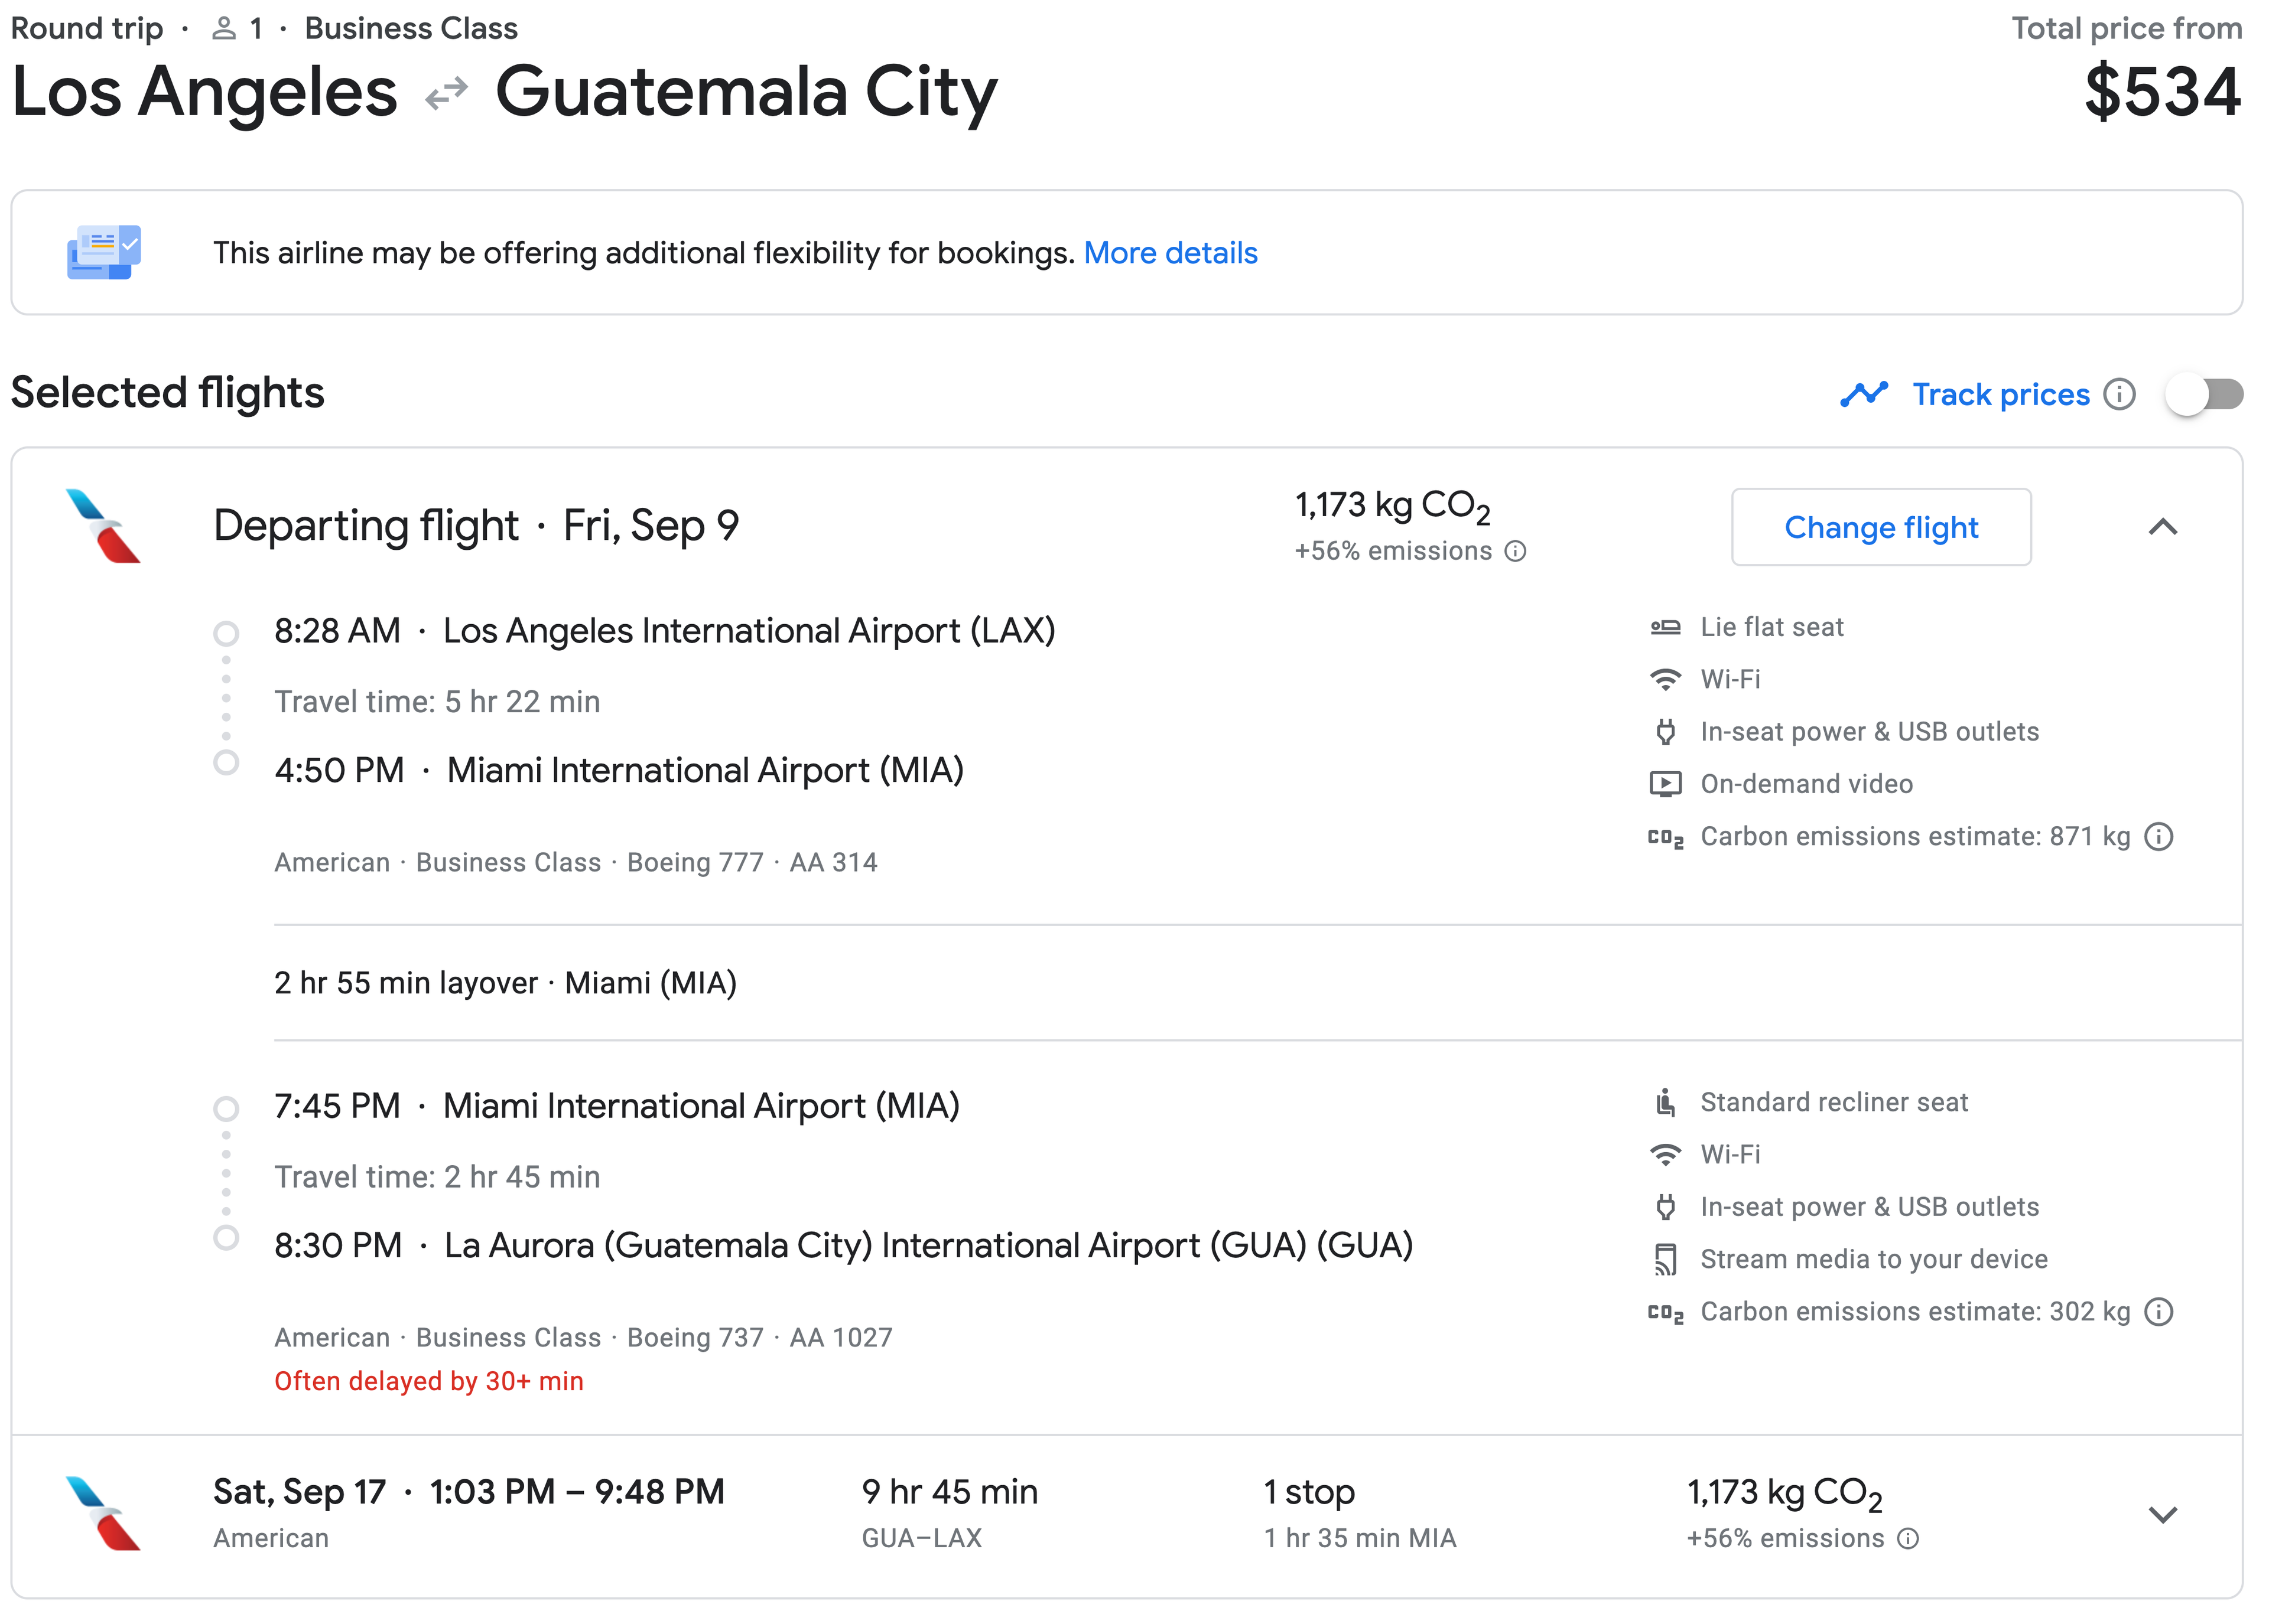The image size is (2269, 1624).
Task: Click American Airlines logo on departing flight
Action: point(103,526)
